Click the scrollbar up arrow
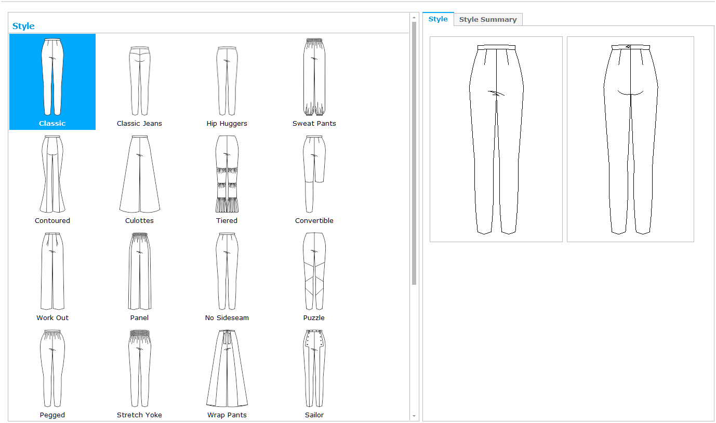Viewport: 716px width, 423px height. coord(414,17)
